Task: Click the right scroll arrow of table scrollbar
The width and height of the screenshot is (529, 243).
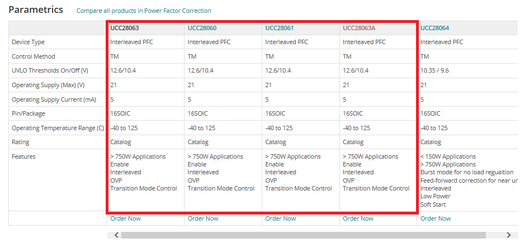Action: (509, 235)
